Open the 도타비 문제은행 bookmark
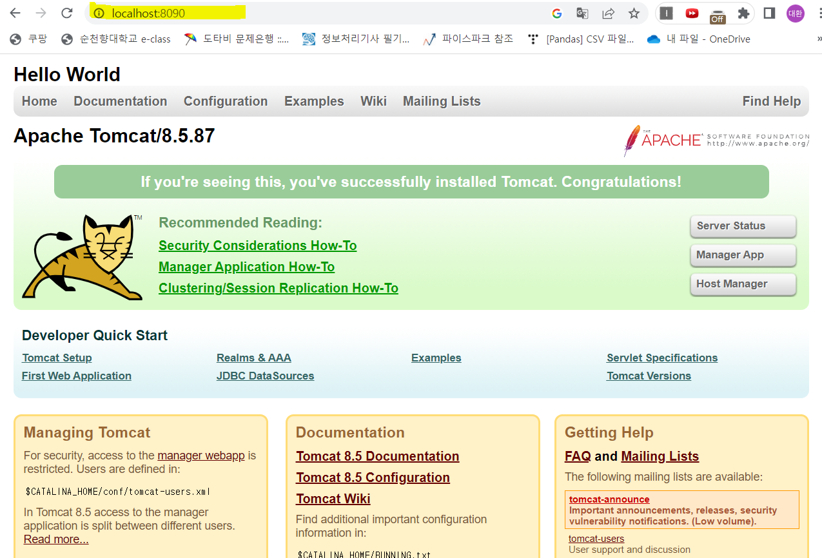Image resolution: width=822 pixels, height=558 pixels. click(237, 39)
